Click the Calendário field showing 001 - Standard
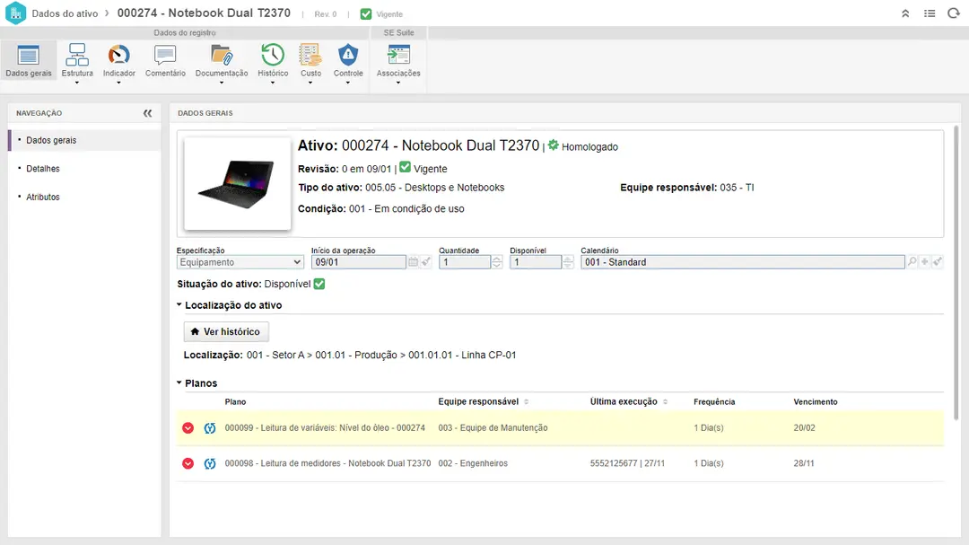The height and width of the screenshot is (545, 969). click(743, 262)
